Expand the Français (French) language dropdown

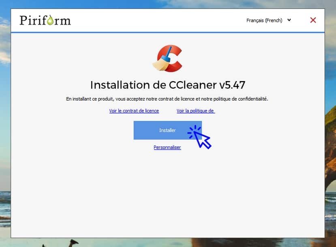[269, 20]
